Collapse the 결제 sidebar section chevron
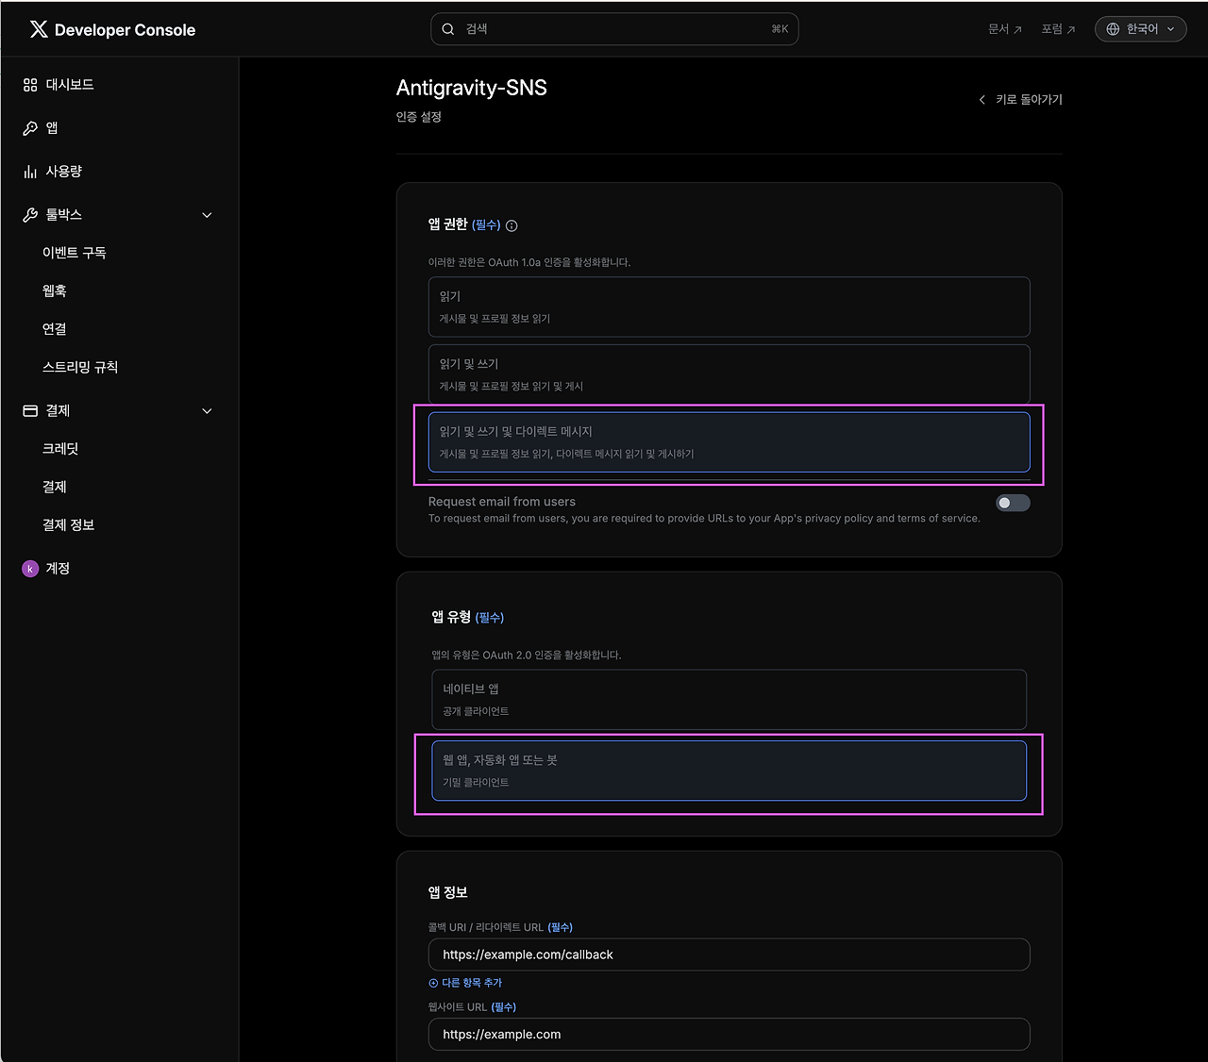 click(x=207, y=411)
